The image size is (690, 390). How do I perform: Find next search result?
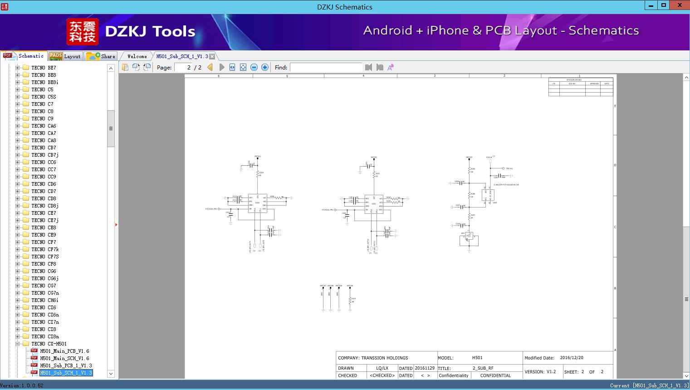[x=380, y=67]
